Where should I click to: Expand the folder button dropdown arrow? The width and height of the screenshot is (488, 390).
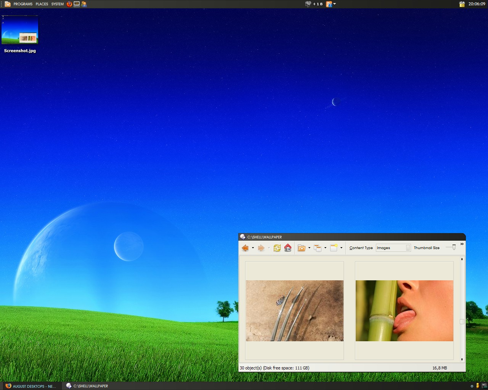(309, 248)
